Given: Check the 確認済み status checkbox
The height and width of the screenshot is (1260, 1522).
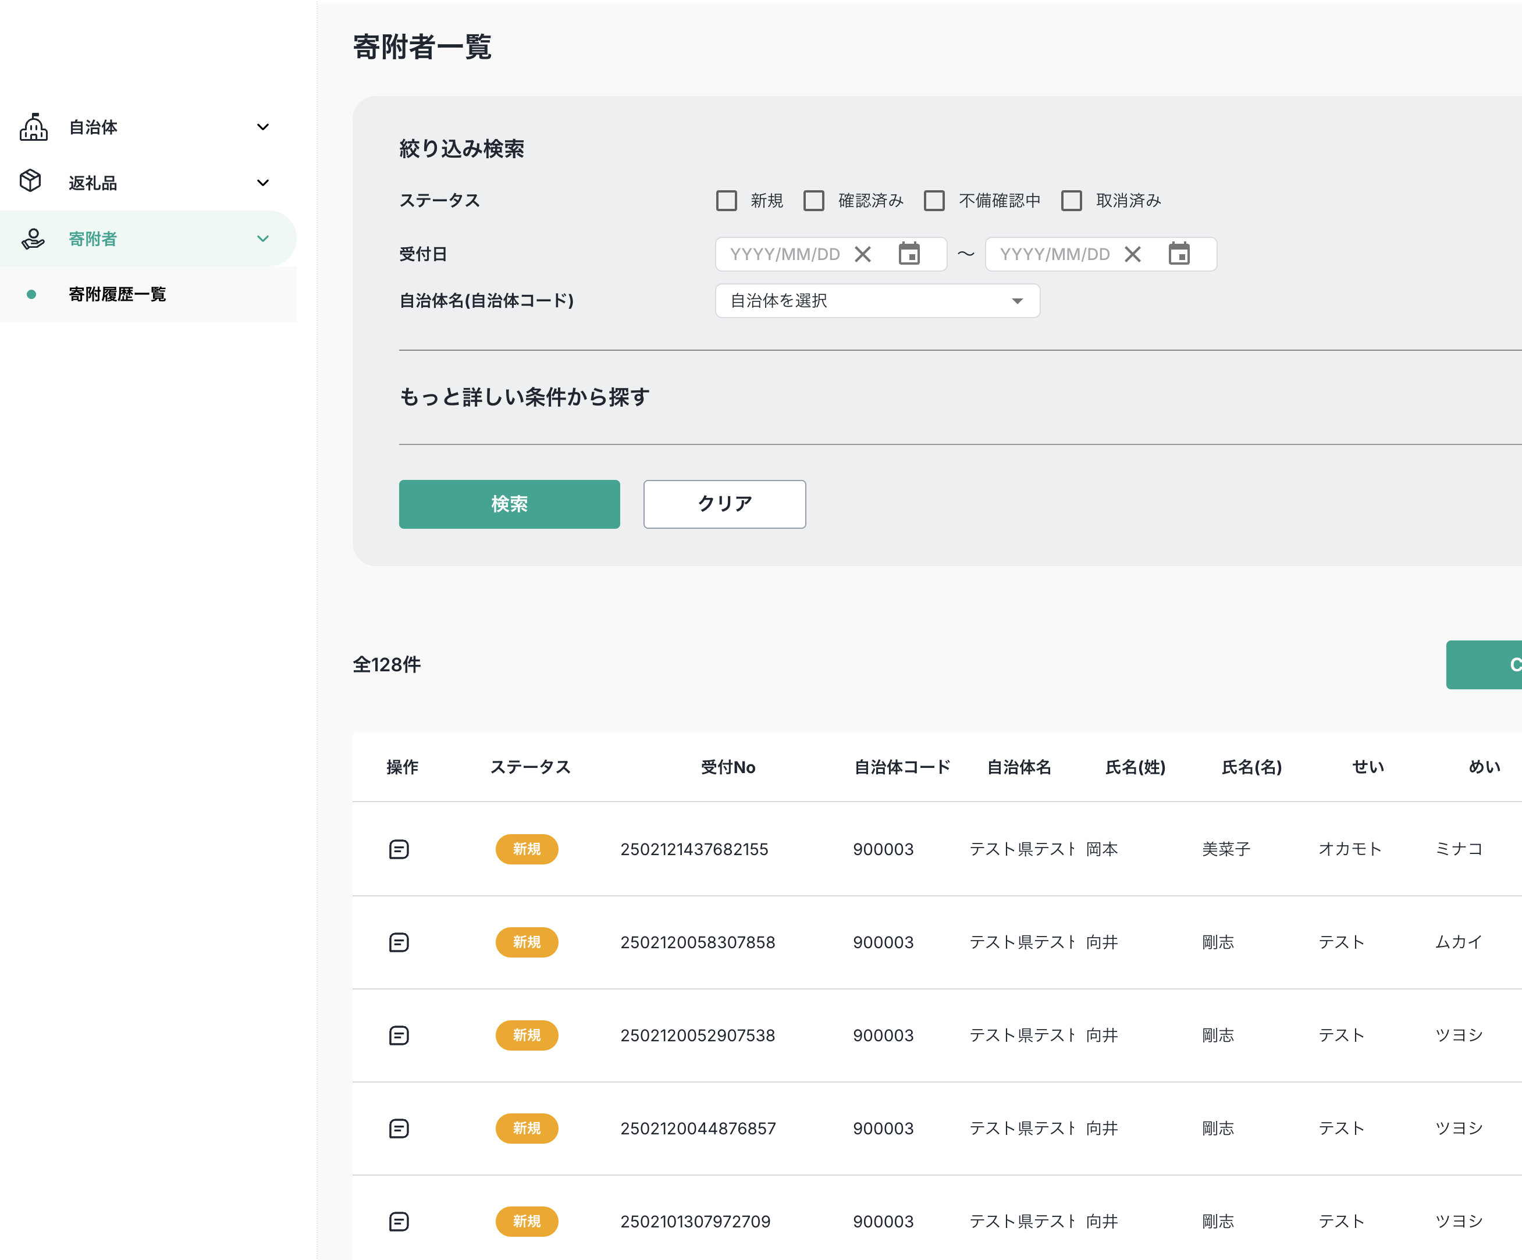Looking at the screenshot, I should pyautogui.click(x=814, y=201).
